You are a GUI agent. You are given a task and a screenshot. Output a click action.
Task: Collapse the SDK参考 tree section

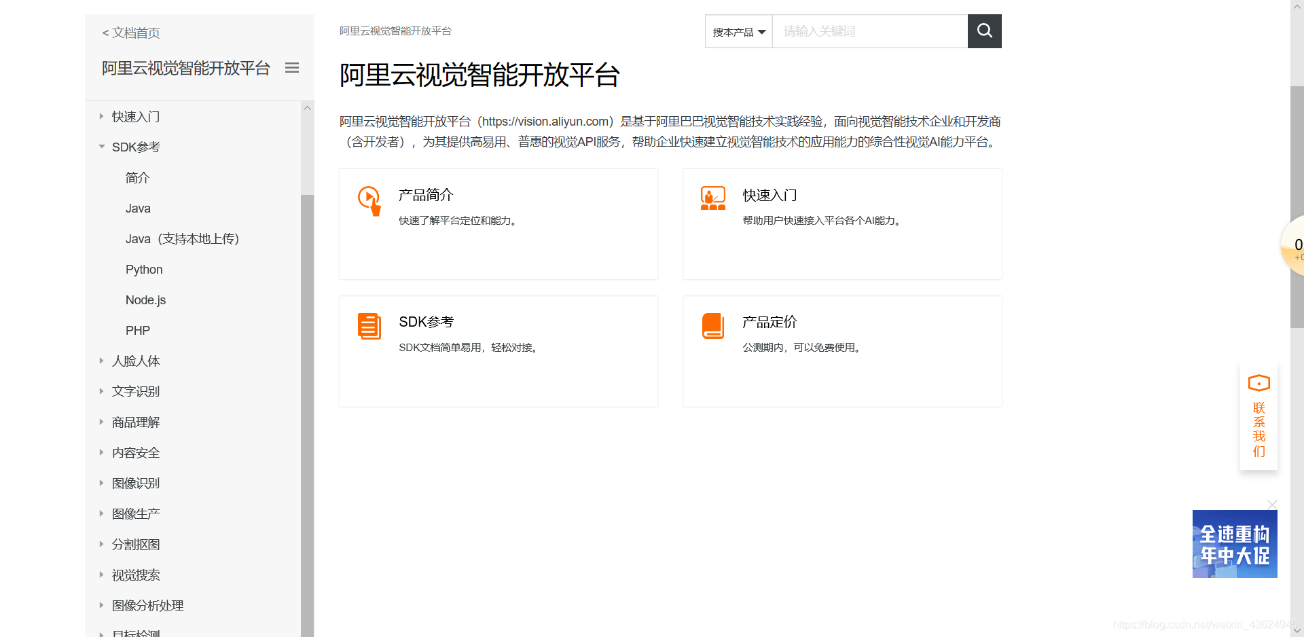click(x=101, y=147)
